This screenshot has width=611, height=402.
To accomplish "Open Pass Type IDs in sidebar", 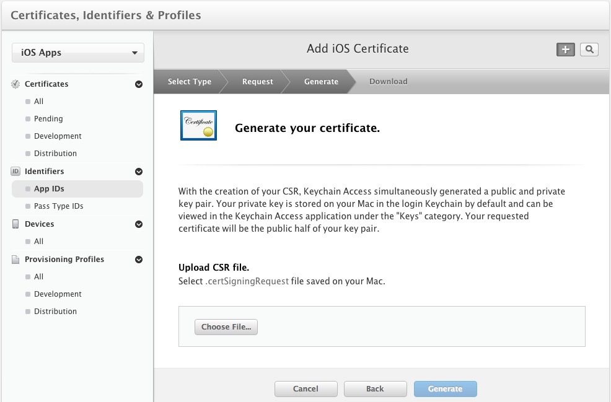I will [x=58, y=206].
